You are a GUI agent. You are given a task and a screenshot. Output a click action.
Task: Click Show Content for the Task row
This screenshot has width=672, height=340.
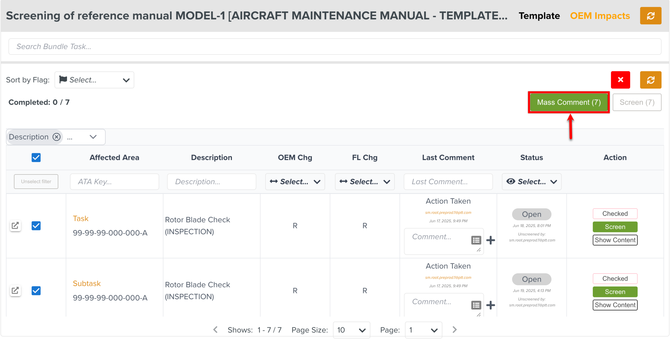tap(615, 240)
